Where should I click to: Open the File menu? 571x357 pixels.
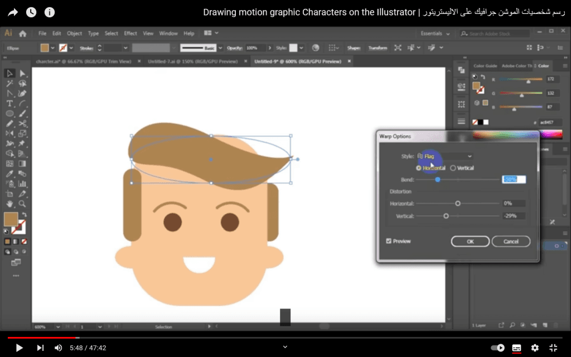pos(42,33)
